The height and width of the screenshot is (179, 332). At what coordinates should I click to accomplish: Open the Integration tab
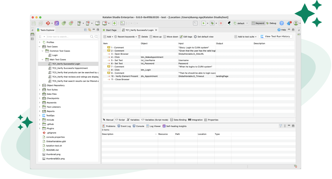point(195,120)
